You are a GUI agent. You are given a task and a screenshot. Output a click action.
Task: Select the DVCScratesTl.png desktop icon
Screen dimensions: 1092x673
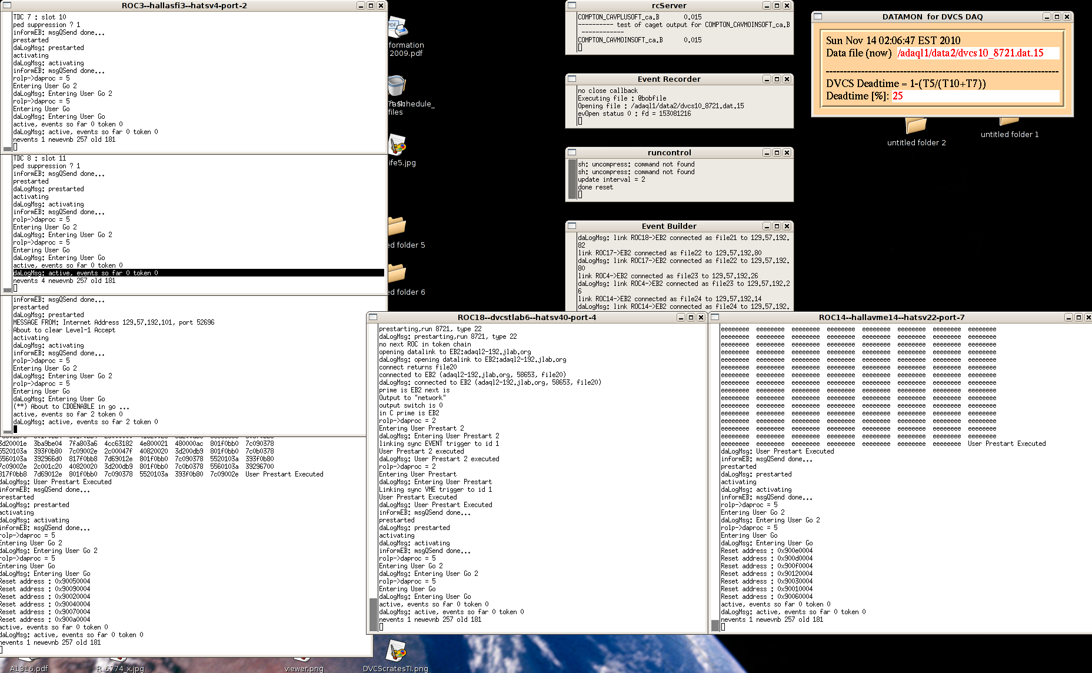click(397, 651)
